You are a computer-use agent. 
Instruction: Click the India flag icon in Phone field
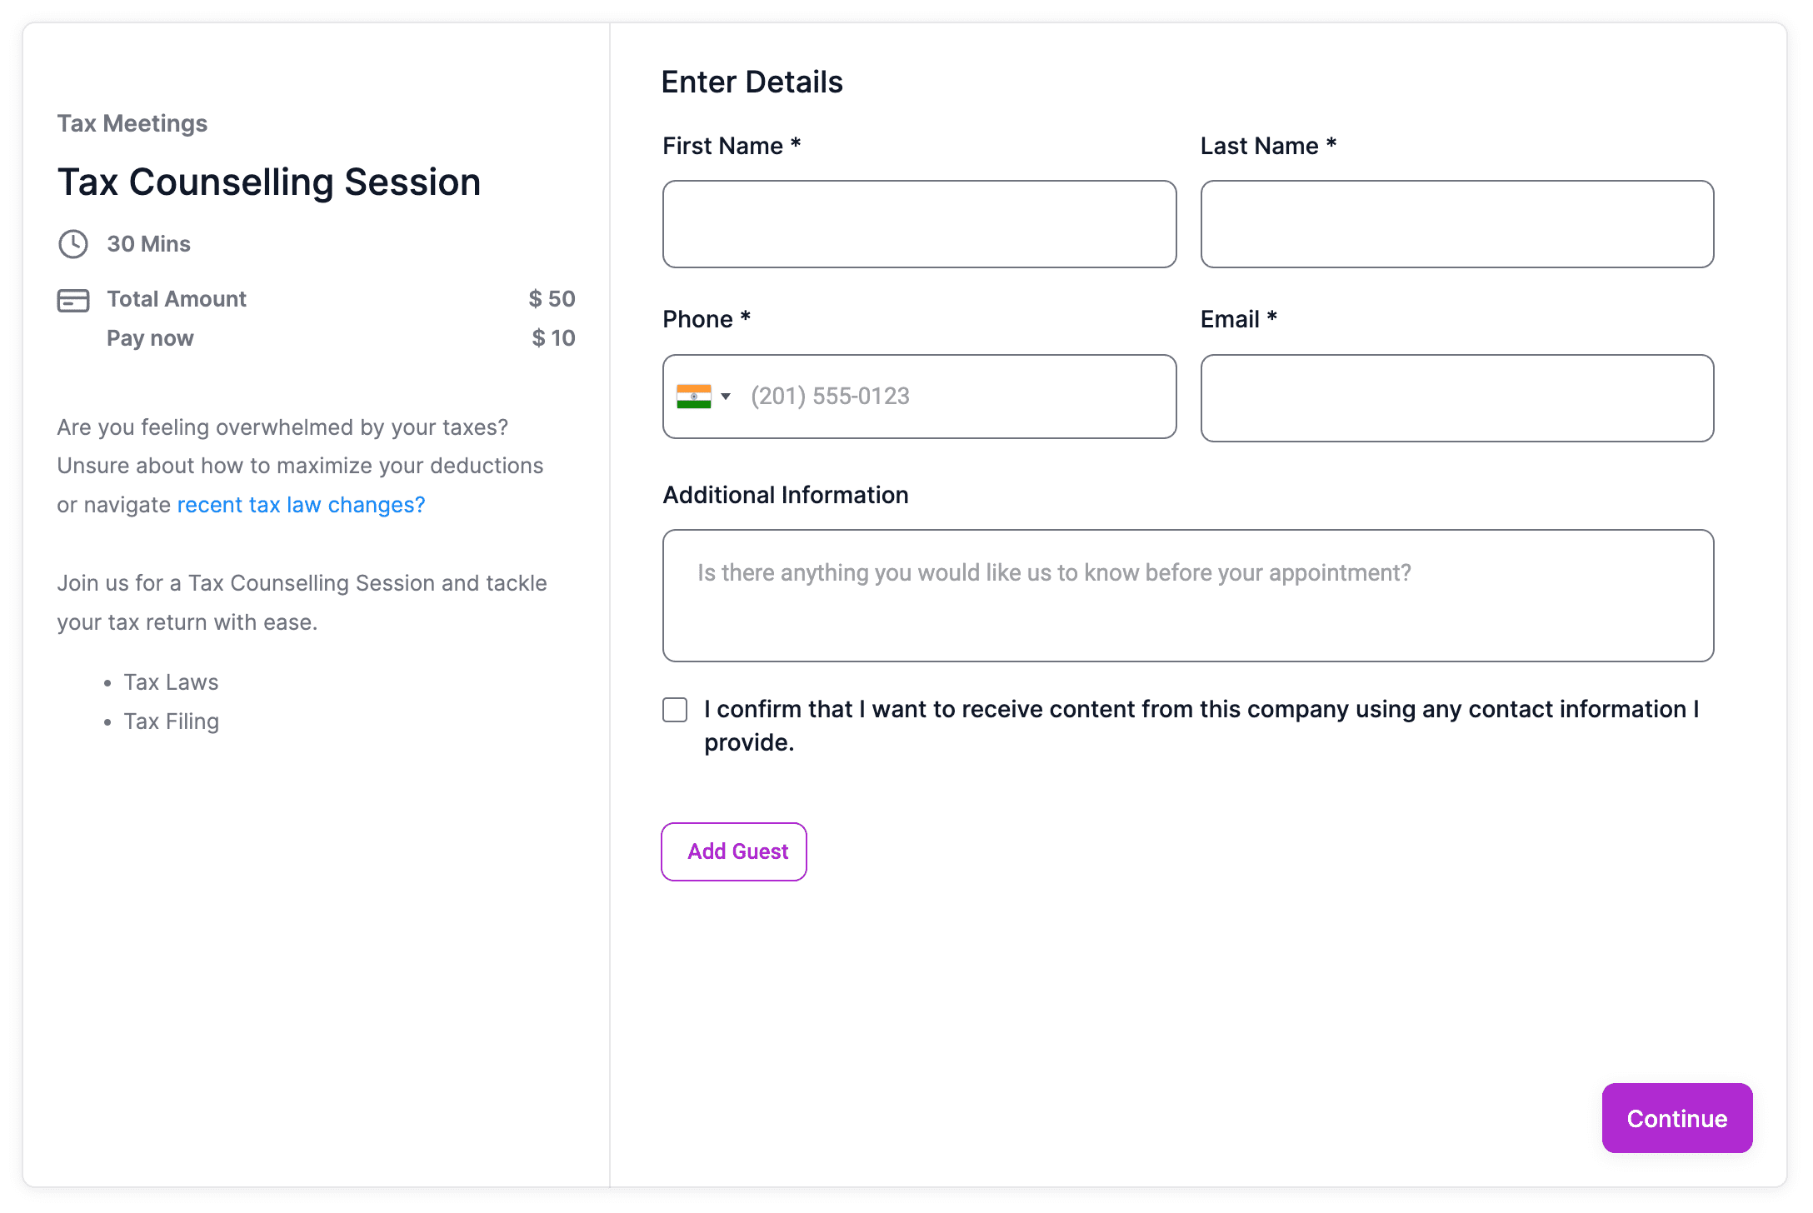coord(694,397)
